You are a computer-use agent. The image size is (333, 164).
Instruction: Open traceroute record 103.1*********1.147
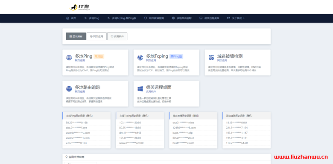coord(237,133)
